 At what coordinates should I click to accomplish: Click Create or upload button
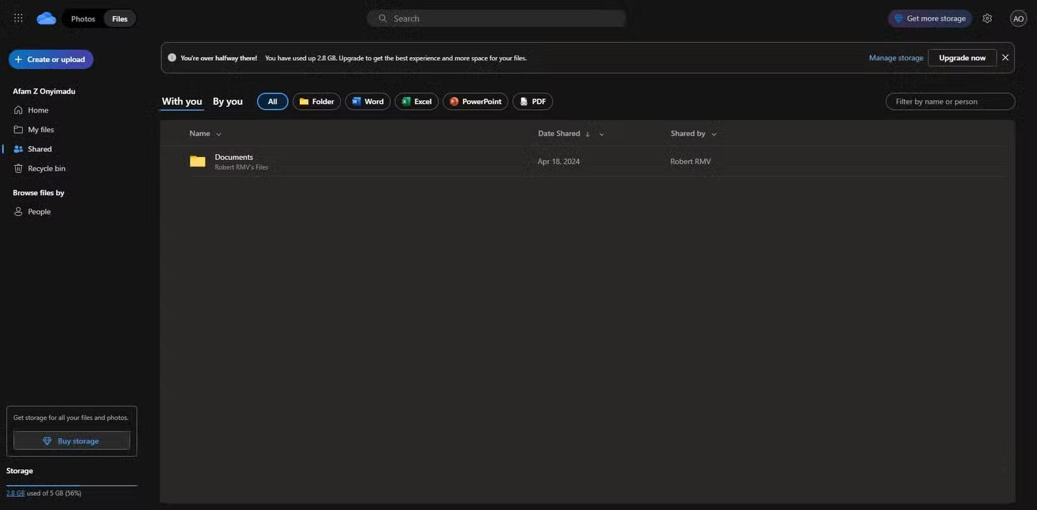[x=51, y=59]
